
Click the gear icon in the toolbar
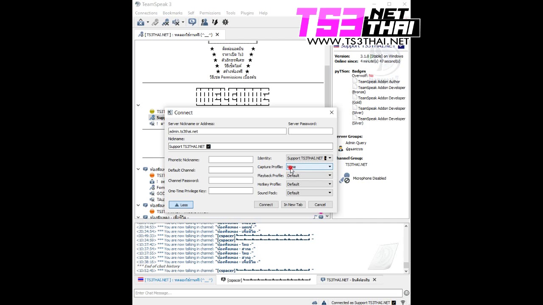point(225,22)
